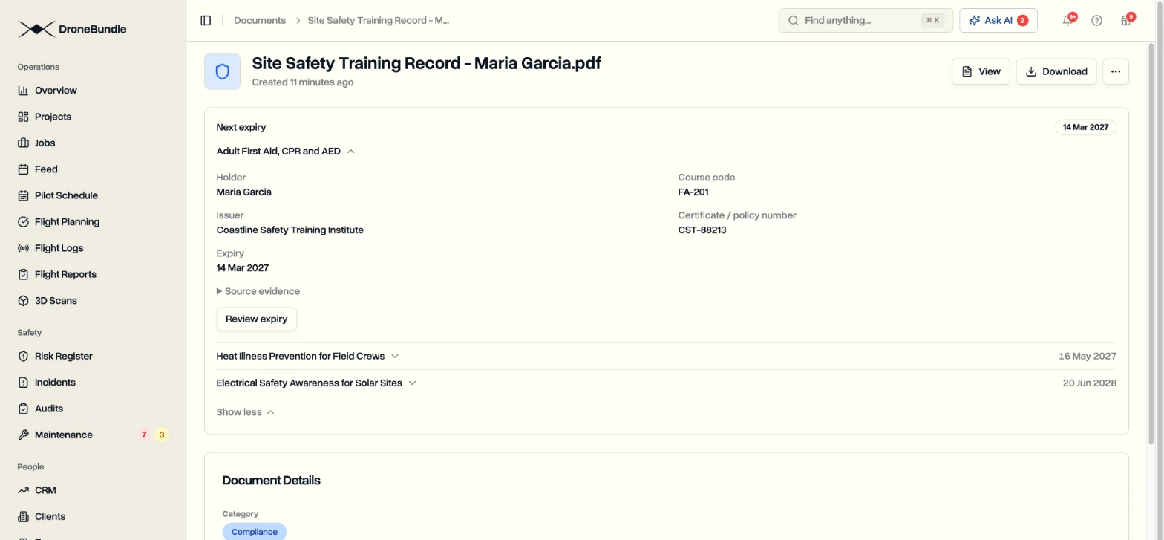Viewport: 1164px width, 540px height.
Task: Open the more options ellipsis button
Action: (1115, 71)
